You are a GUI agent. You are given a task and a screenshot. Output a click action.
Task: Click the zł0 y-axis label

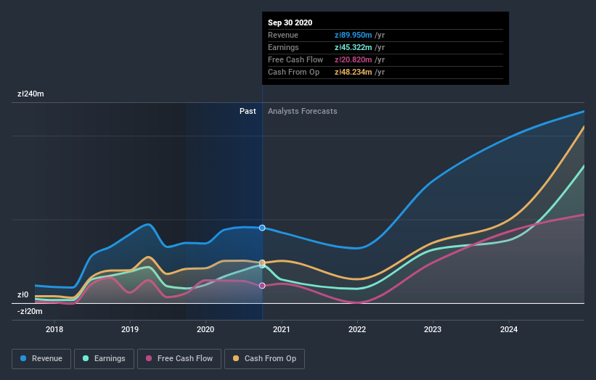point(23,294)
